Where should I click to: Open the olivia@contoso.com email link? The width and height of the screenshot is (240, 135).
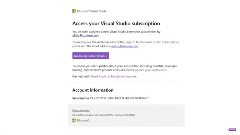click(86, 36)
